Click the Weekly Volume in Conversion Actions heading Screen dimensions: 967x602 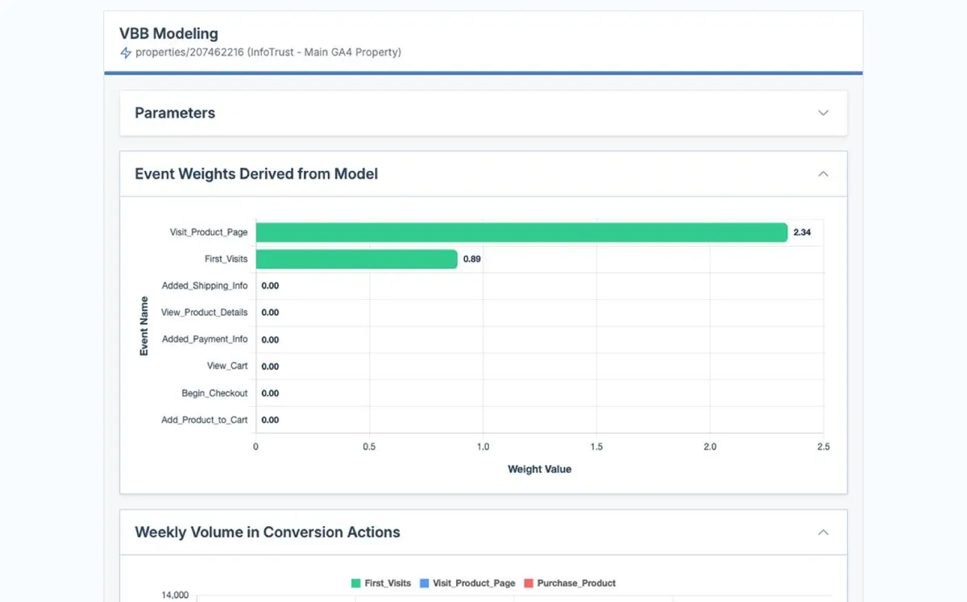pos(268,533)
